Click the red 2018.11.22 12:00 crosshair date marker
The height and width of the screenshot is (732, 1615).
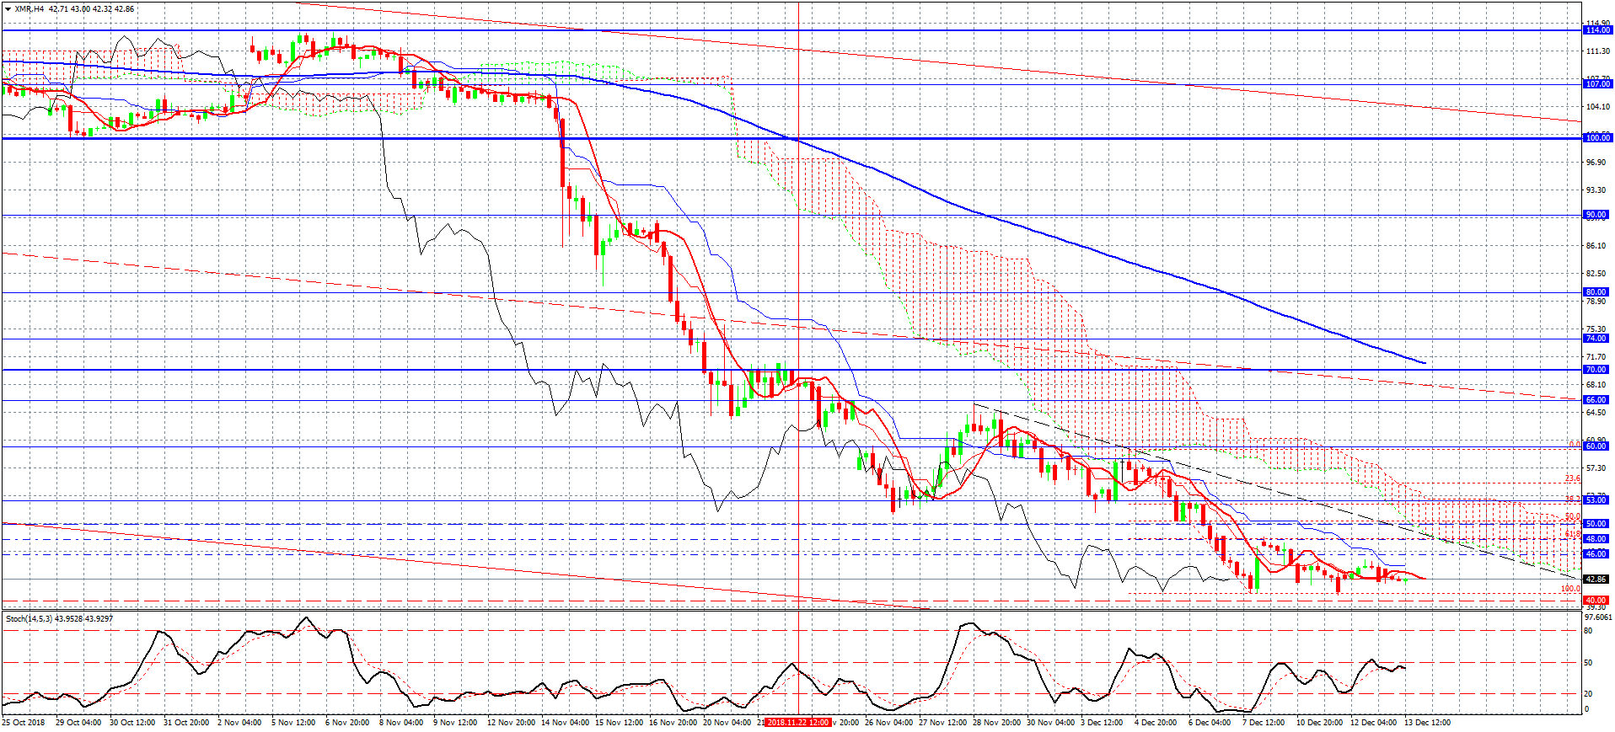pyautogui.click(x=798, y=723)
